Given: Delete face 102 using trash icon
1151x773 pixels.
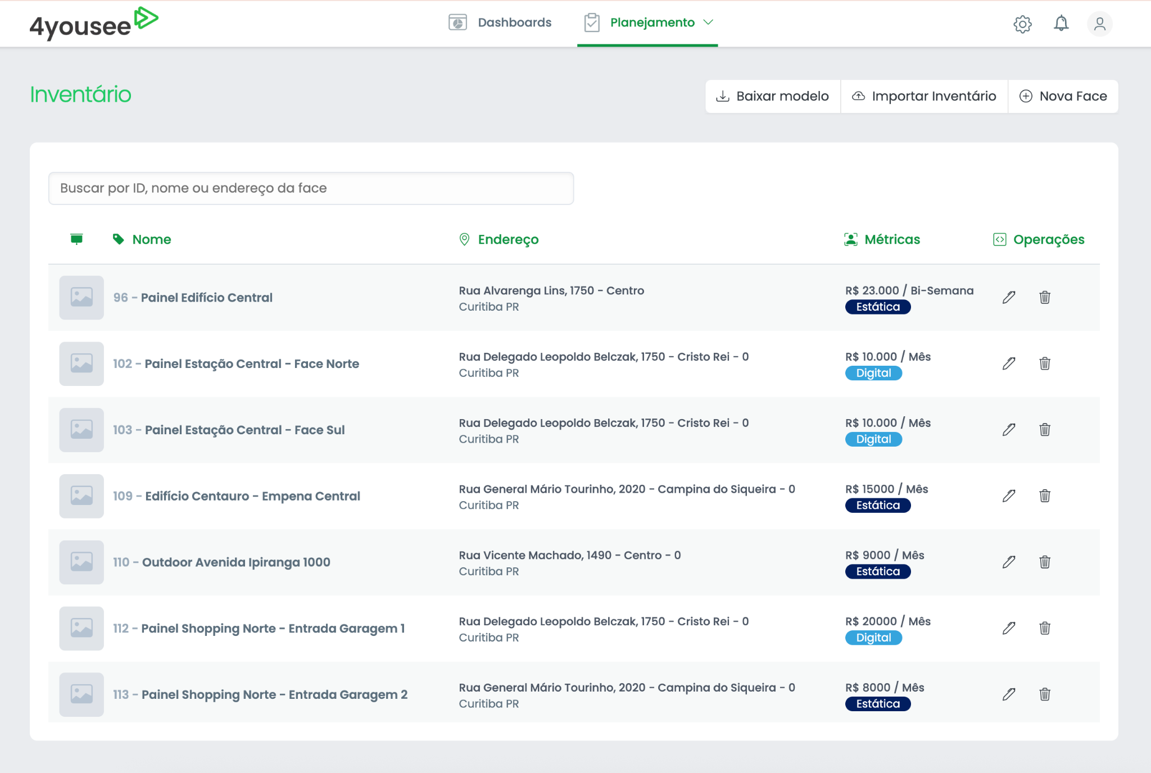Looking at the screenshot, I should (1045, 363).
